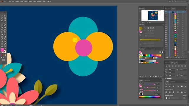Switch to the Symbols tab
The height and width of the screenshot is (106, 189).
[153, 49]
